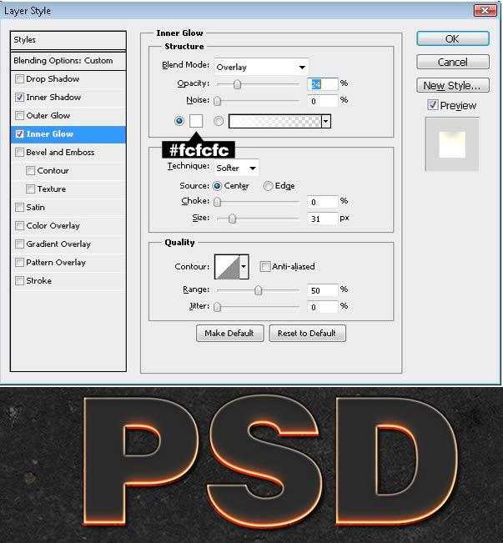Click the Make Default button
Screen dimensions: 503x543
click(229, 333)
